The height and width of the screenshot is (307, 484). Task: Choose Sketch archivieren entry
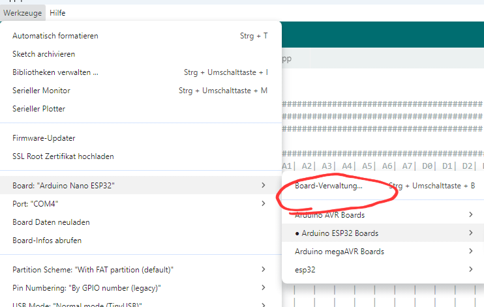pyautogui.click(x=44, y=54)
